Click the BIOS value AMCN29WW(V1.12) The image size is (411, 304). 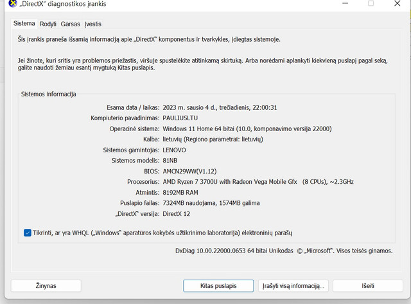189,171
